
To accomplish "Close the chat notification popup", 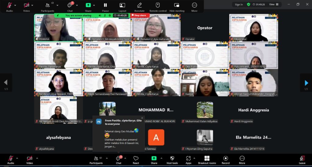I will click(142, 118).
